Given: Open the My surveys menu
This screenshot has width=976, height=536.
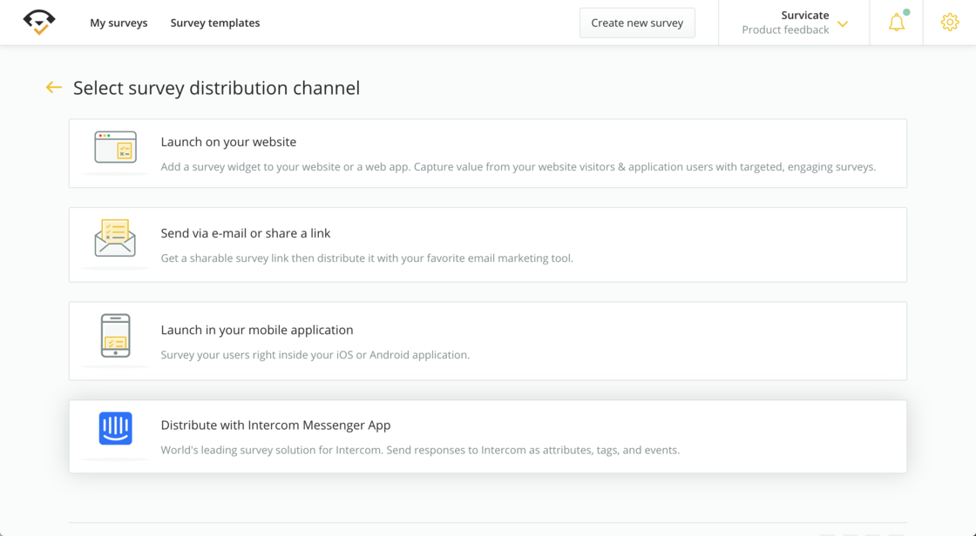Looking at the screenshot, I should click(x=119, y=23).
